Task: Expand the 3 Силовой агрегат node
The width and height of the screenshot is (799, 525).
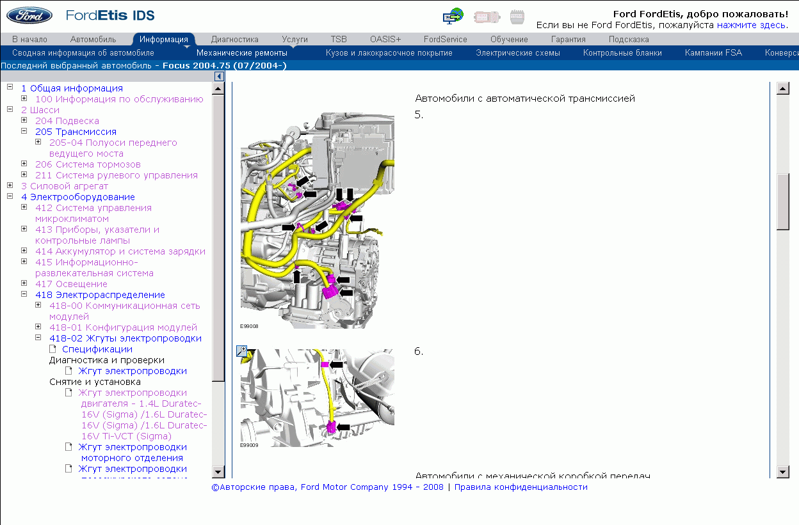Action: point(10,185)
